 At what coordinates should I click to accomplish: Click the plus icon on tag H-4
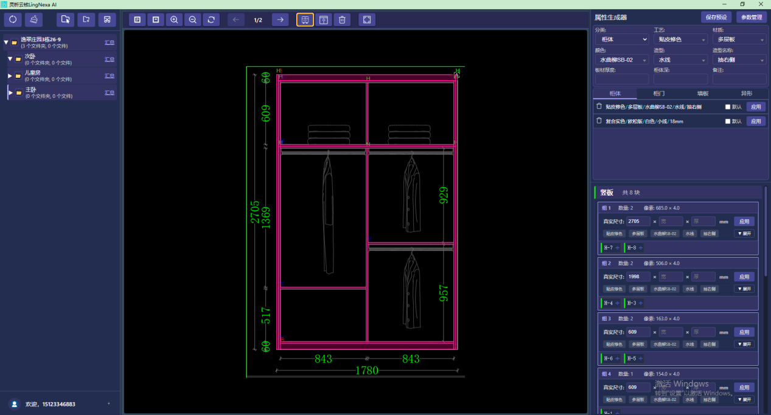[617, 303]
